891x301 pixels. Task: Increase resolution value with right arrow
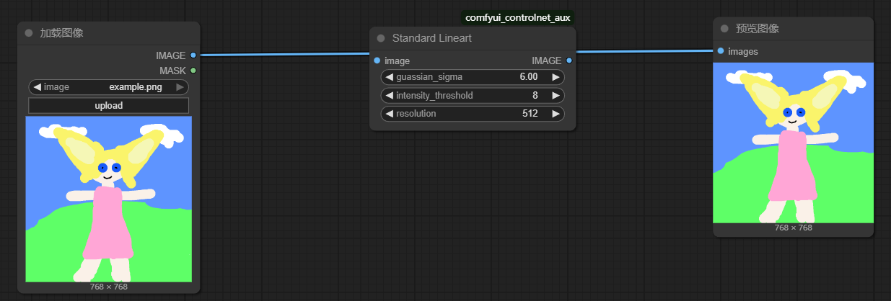click(x=556, y=114)
